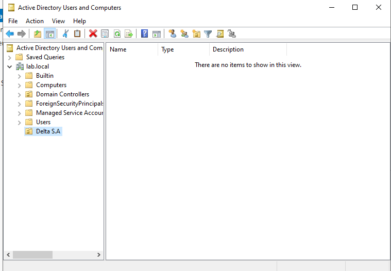Image resolution: width=391 pixels, height=271 pixels.
Task: Open the Action menu
Action: tap(35, 21)
